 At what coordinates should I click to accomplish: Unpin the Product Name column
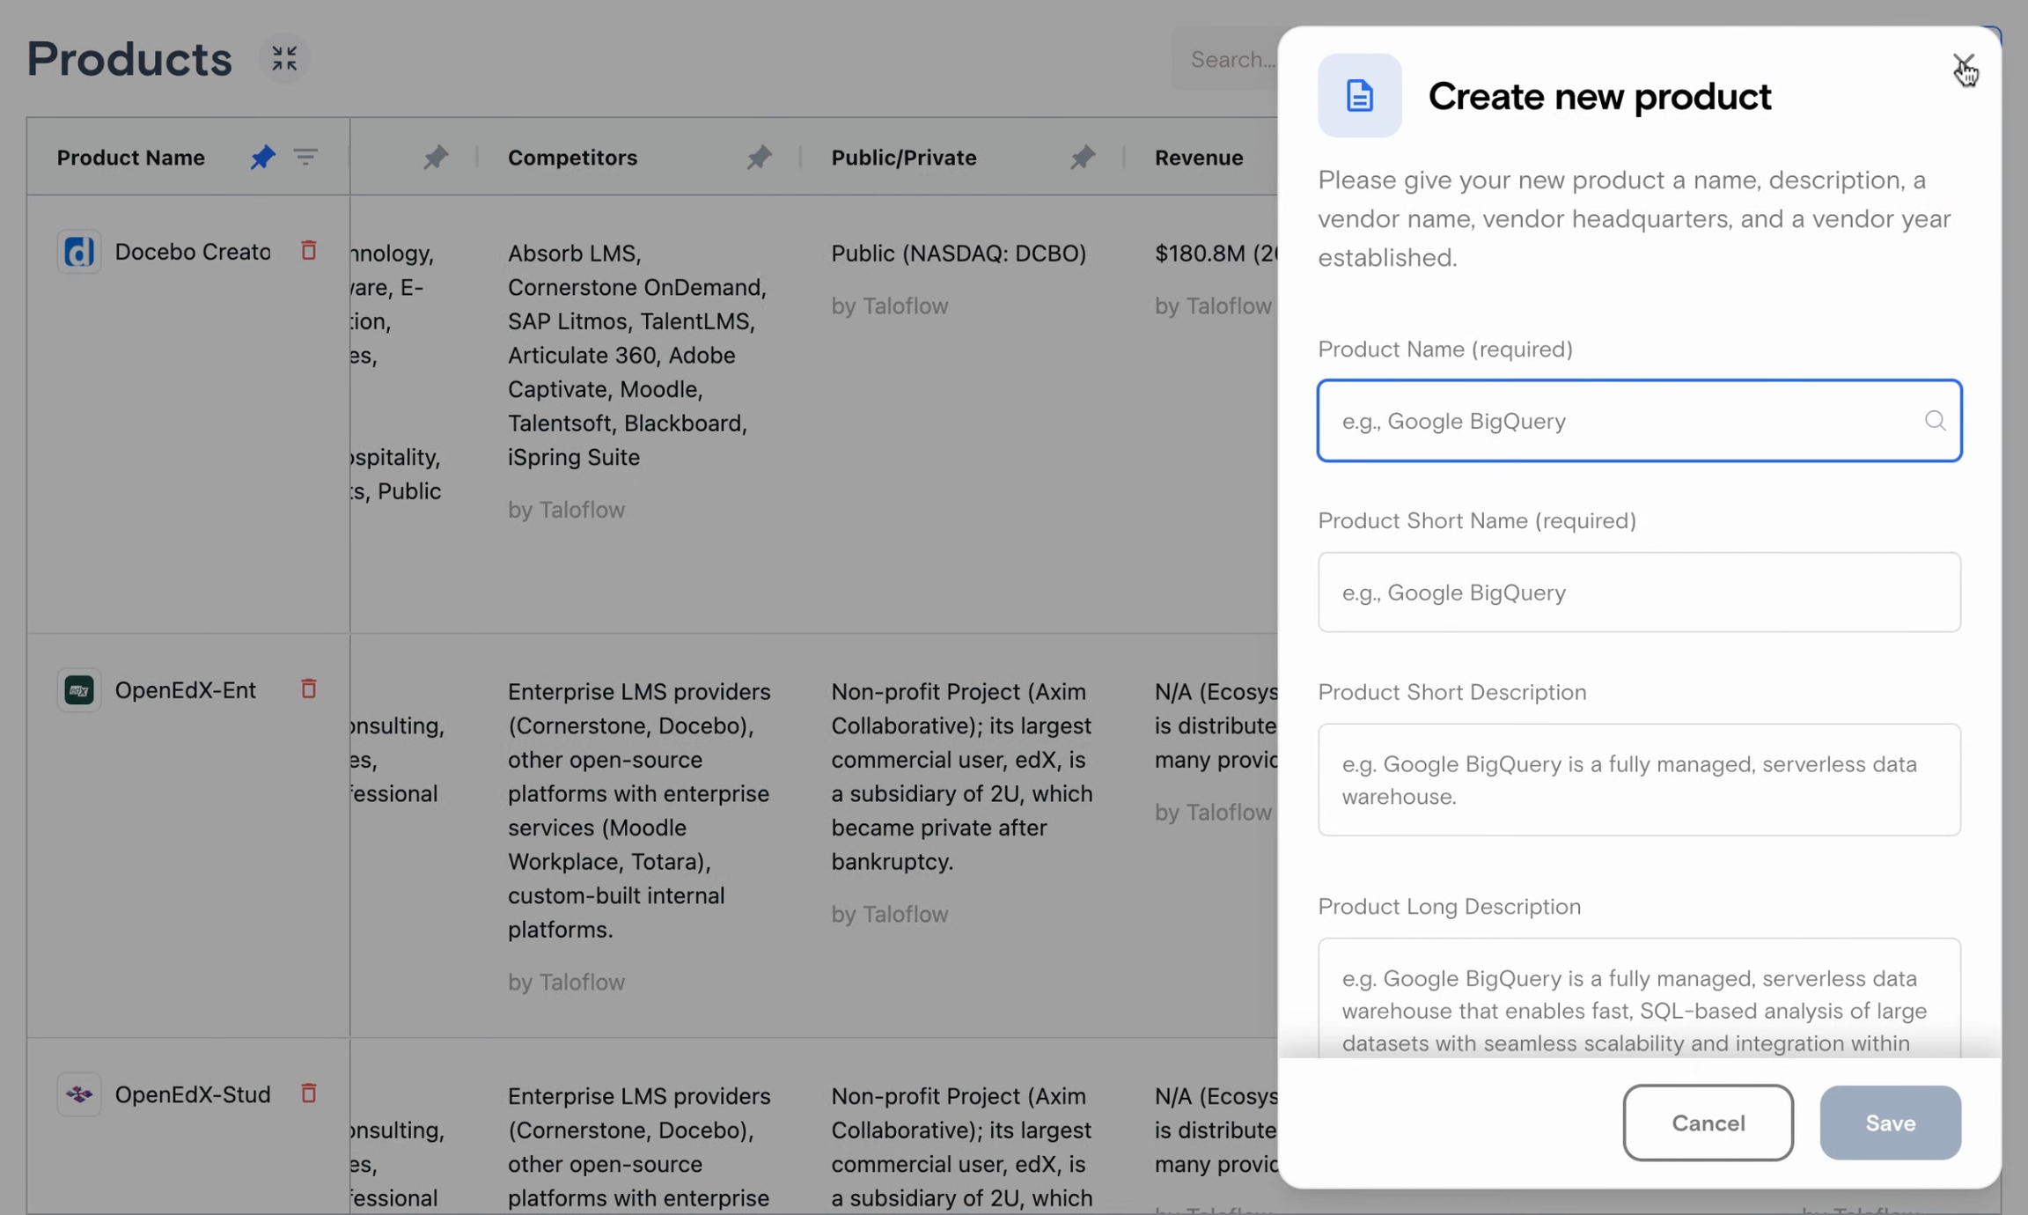click(x=262, y=158)
